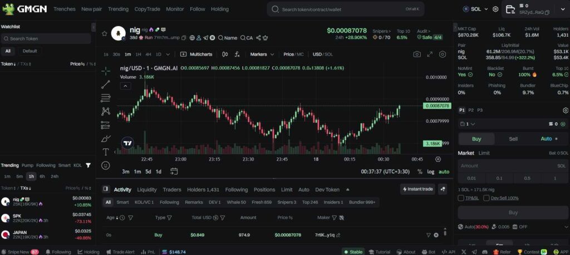
Task: Click the Amount input field
Action: coord(513,166)
